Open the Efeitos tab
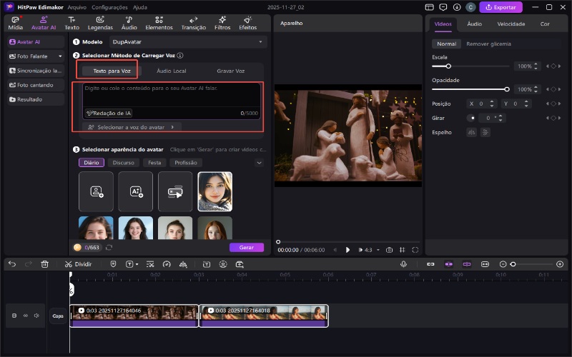 click(247, 24)
